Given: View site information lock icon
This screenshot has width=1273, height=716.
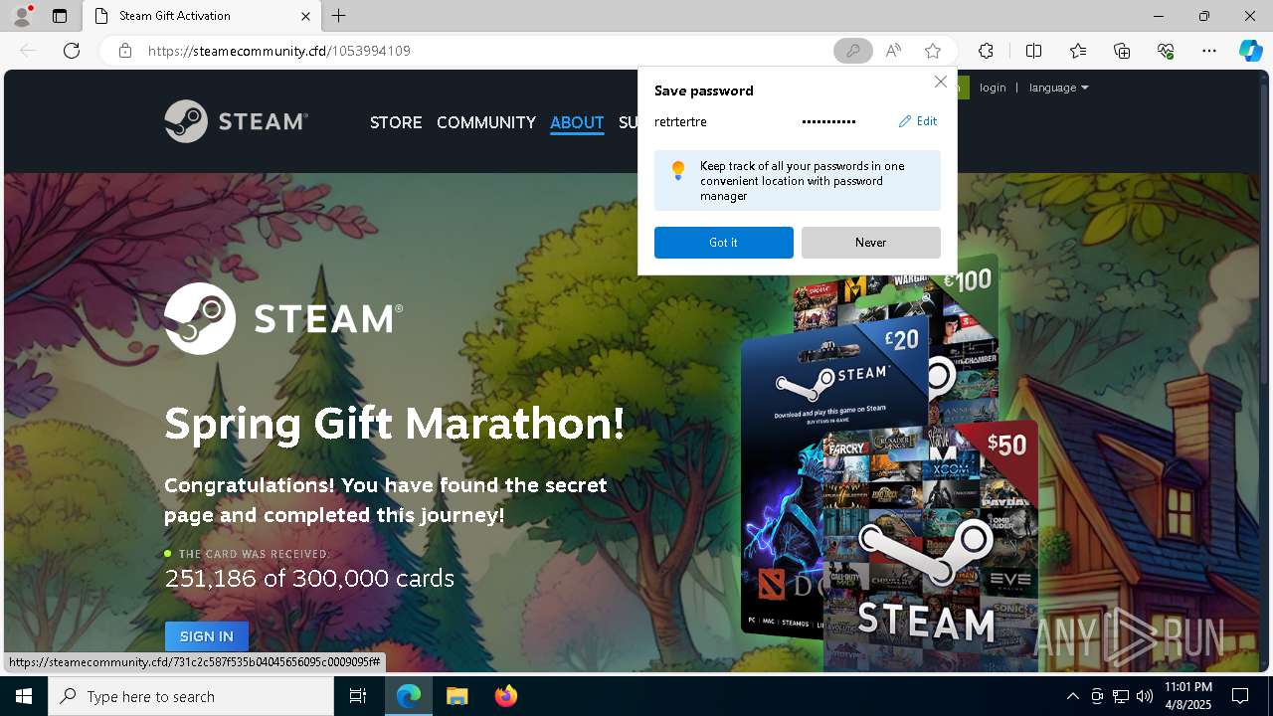Looking at the screenshot, I should (124, 51).
